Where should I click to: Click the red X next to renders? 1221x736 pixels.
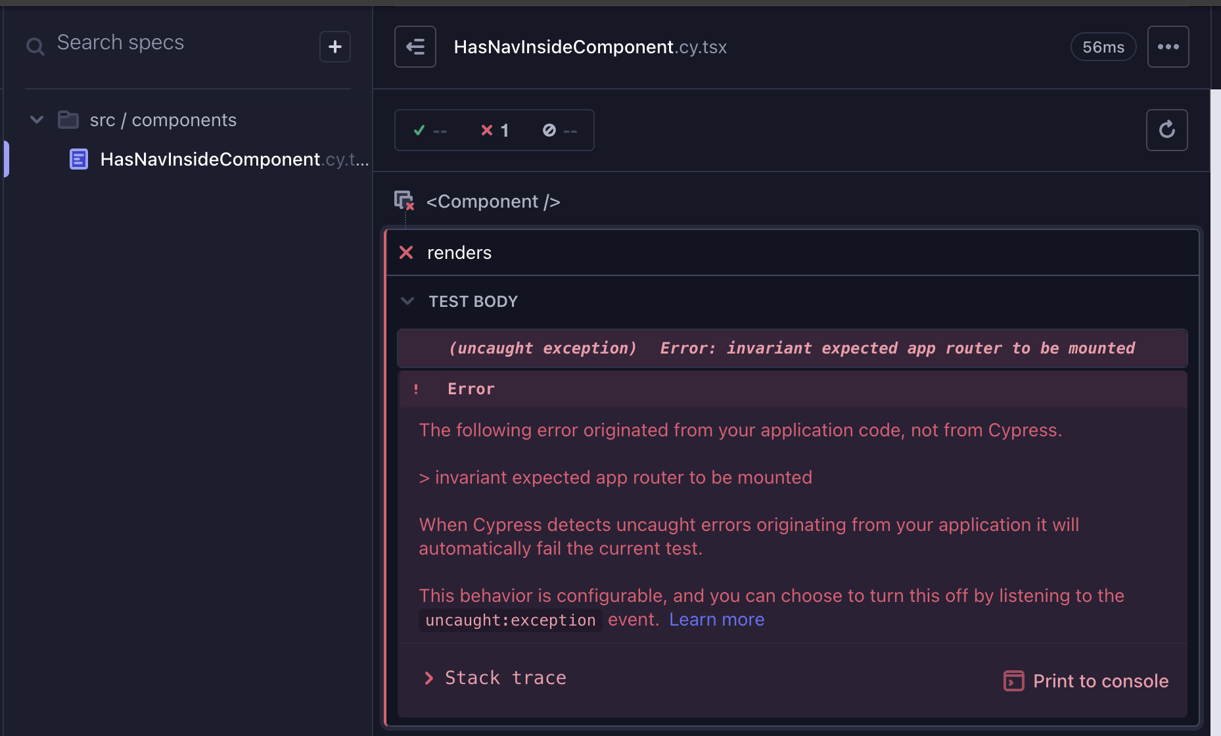406,252
